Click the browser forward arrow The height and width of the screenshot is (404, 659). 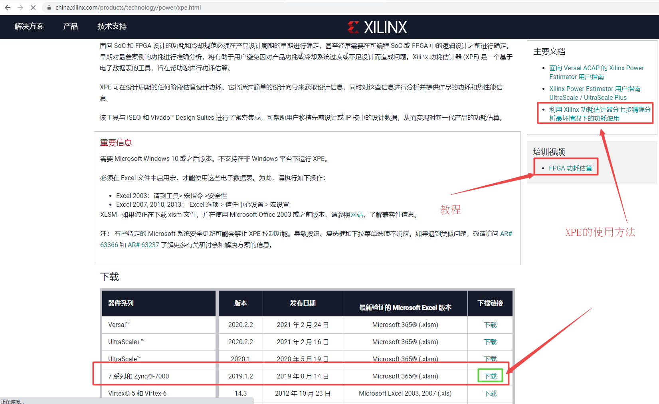[20, 7]
